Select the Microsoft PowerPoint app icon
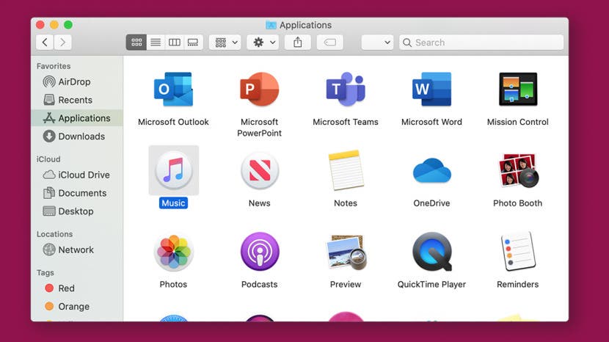The height and width of the screenshot is (342, 609). [259, 90]
